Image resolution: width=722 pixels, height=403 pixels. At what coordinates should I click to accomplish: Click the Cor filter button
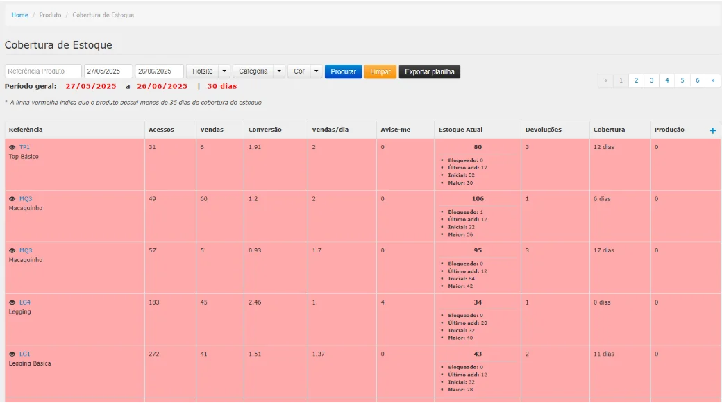click(x=299, y=71)
